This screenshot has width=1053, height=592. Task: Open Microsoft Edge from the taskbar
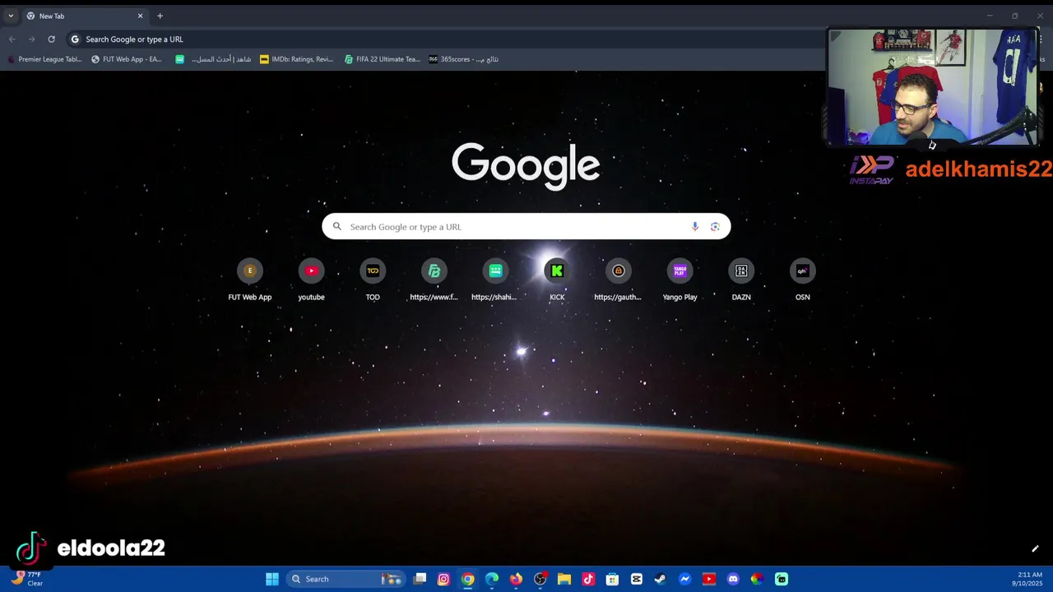tap(492, 579)
